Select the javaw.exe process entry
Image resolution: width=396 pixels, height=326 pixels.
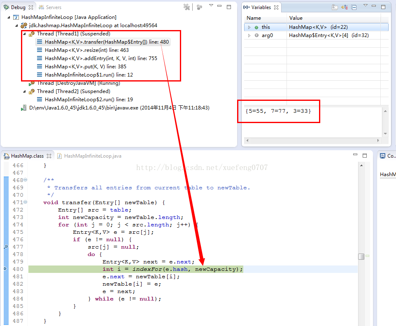pyautogui.click(x=119, y=108)
